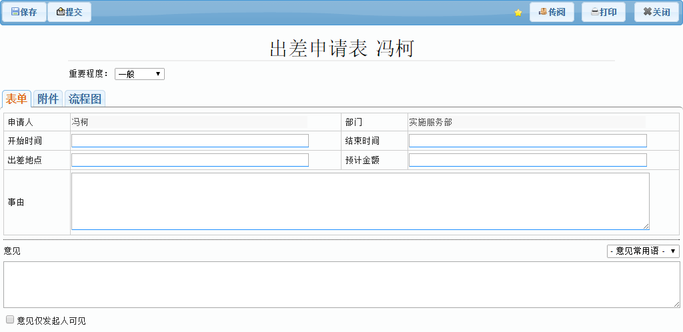
Task: Open the Circulate (传阅) function
Action: (552, 12)
